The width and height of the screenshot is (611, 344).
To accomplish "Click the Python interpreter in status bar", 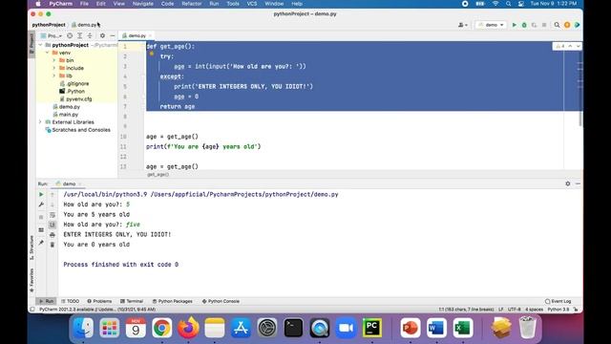I will (558, 310).
